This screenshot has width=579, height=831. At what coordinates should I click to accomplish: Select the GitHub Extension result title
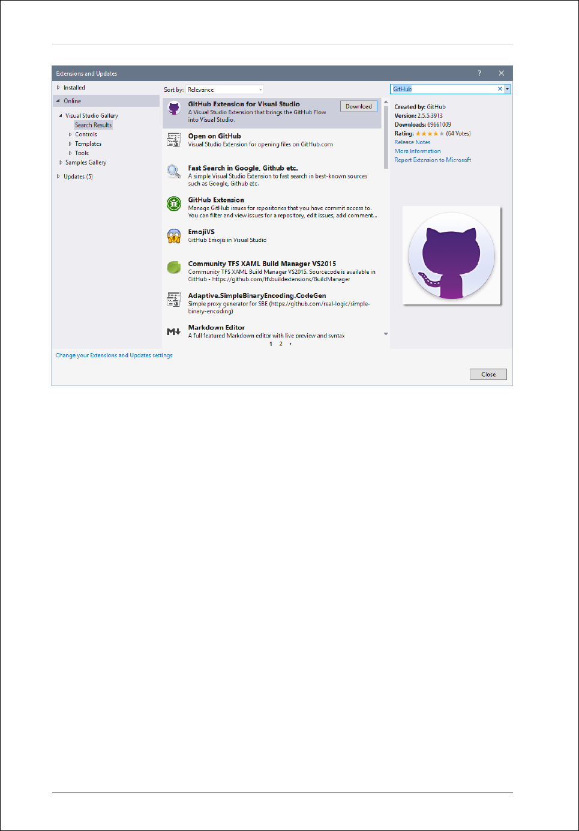pos(216,200)
